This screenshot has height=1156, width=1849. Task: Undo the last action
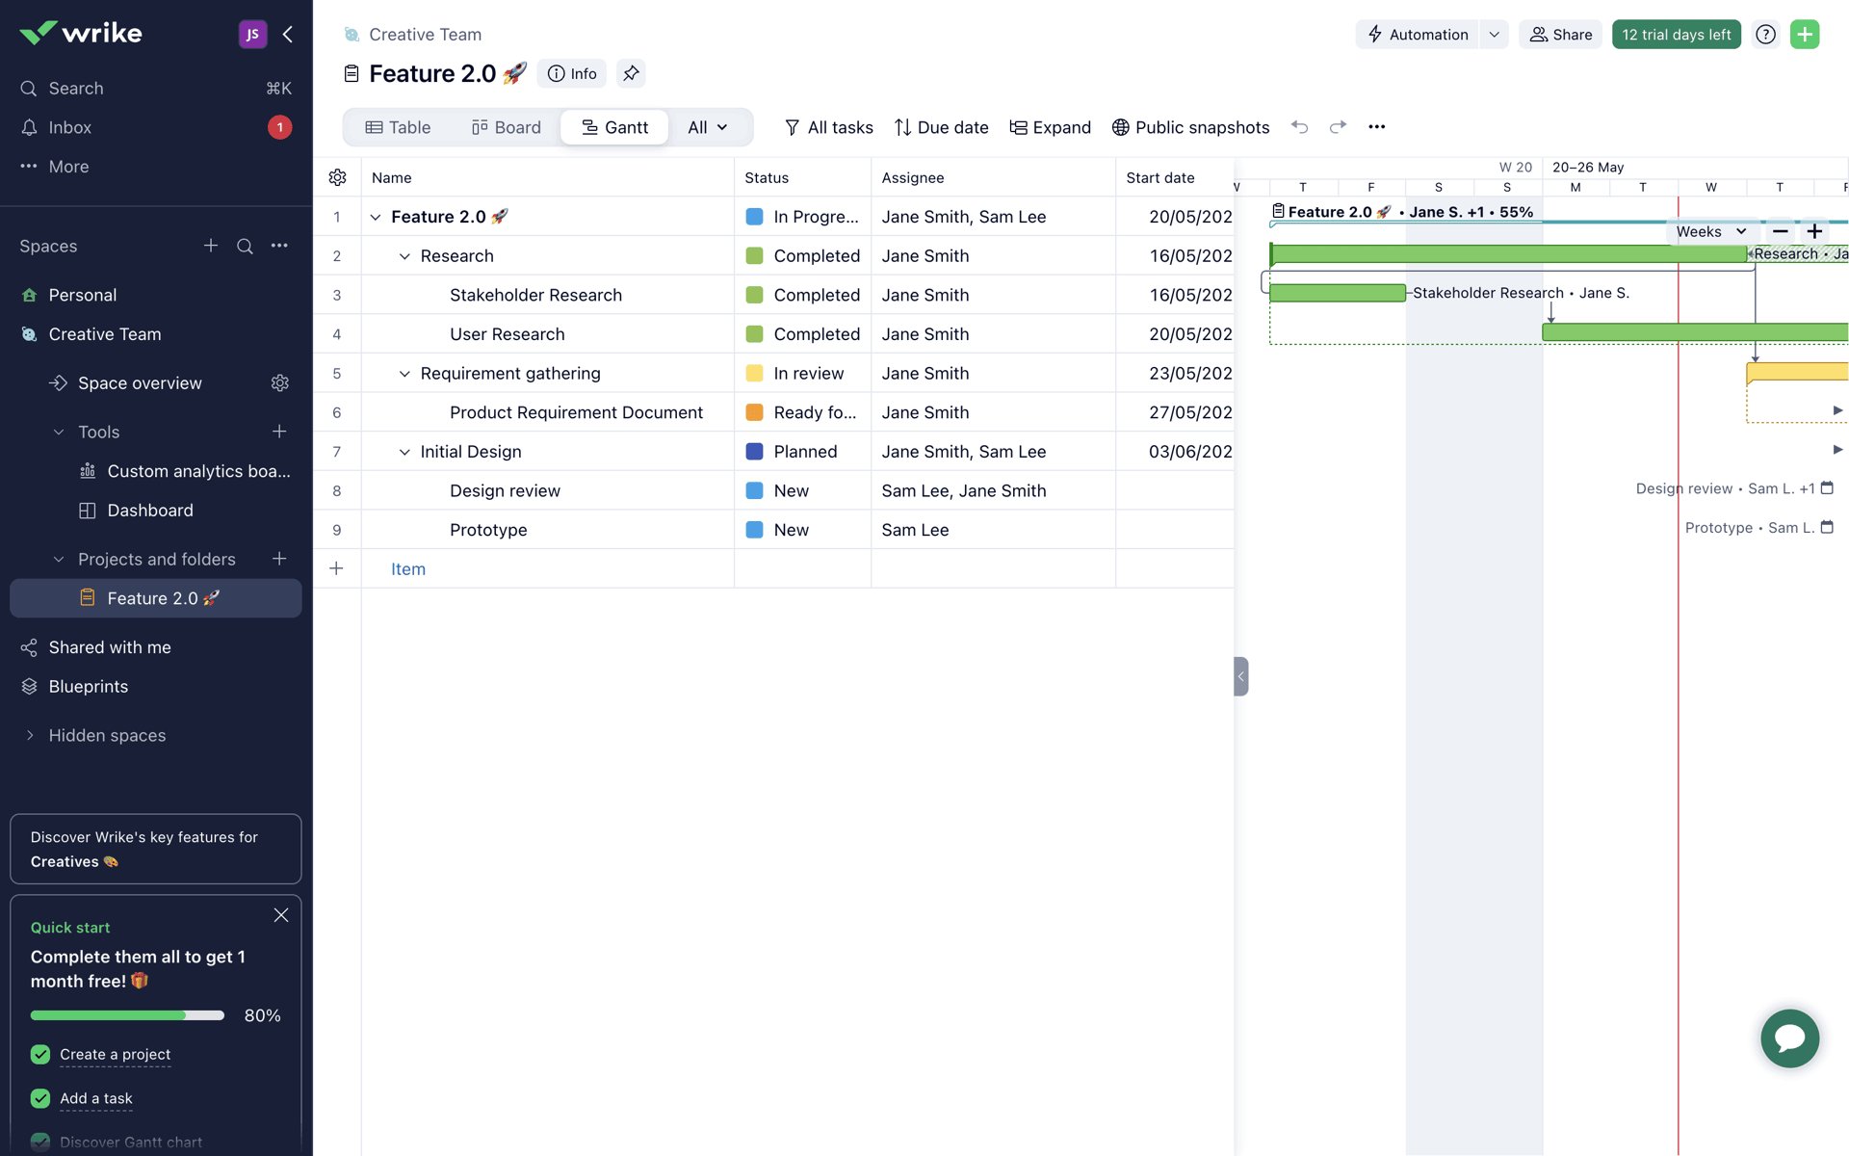pyautogui.click(x=1300, y=127)
